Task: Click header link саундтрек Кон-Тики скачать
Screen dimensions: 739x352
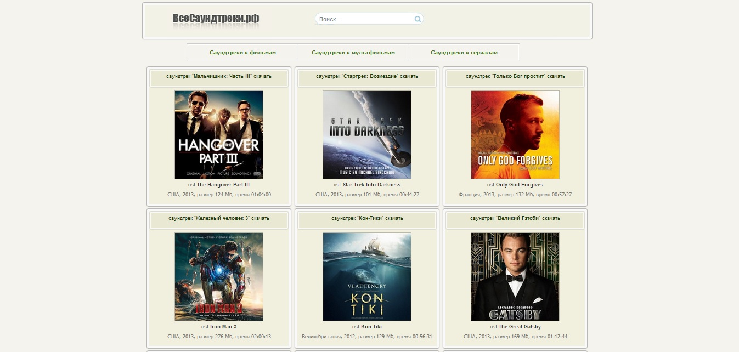Action: [x=367, y=218]
